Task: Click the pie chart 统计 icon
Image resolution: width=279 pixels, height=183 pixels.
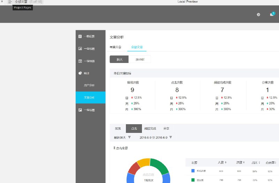Action: point(80,73)
